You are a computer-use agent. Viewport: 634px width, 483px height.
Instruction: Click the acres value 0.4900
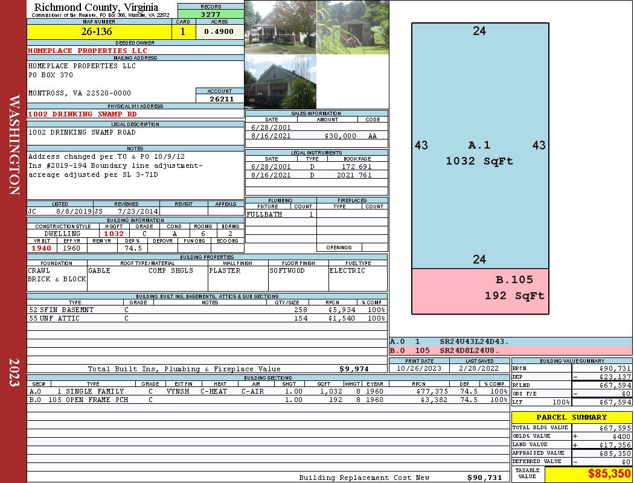[219, 31]
